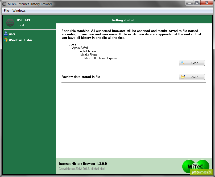The image size is (215, 177).
Task: Click 'Opera' in browser list
Action: pyautogui.click(x=72, y=44)
